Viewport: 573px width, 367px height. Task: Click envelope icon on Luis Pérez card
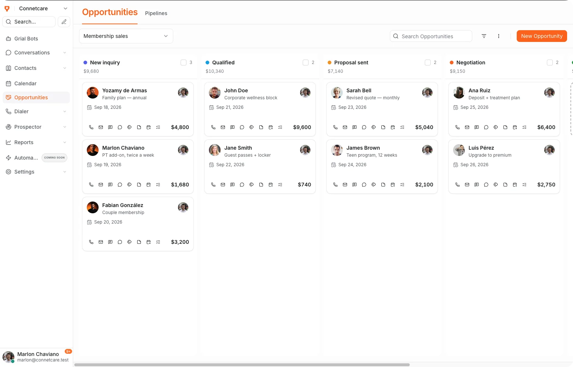(x=467, y=185)
